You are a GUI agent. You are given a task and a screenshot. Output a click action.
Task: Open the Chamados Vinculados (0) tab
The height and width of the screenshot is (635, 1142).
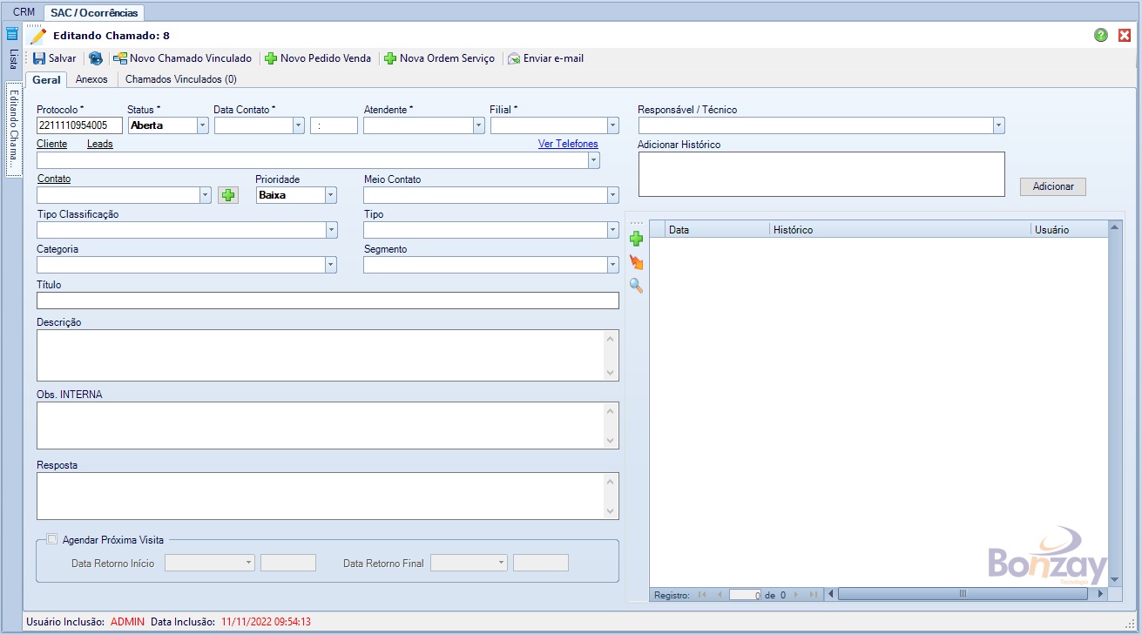coord(181,79)
